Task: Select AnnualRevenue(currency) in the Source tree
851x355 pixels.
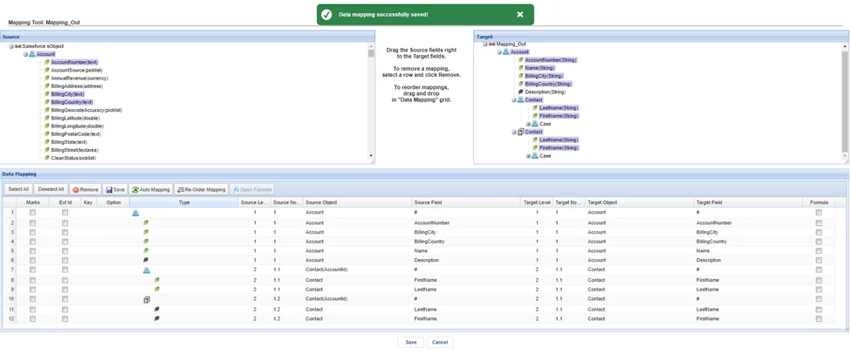Action: tap(79, 79)
